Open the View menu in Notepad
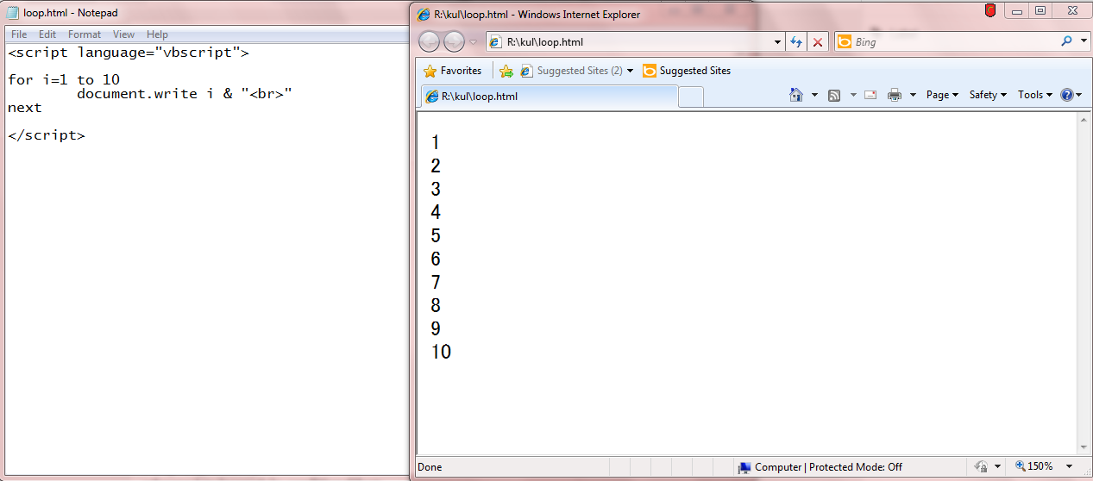This screenshot has height=481, width=1093. coord(124,34)
